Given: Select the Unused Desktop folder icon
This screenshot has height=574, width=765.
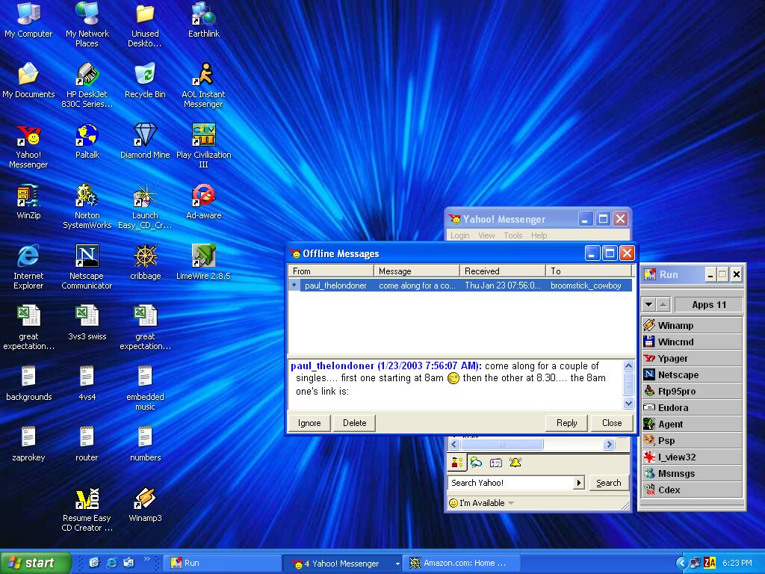Looking at the screenshot, I should click(145, 25).
